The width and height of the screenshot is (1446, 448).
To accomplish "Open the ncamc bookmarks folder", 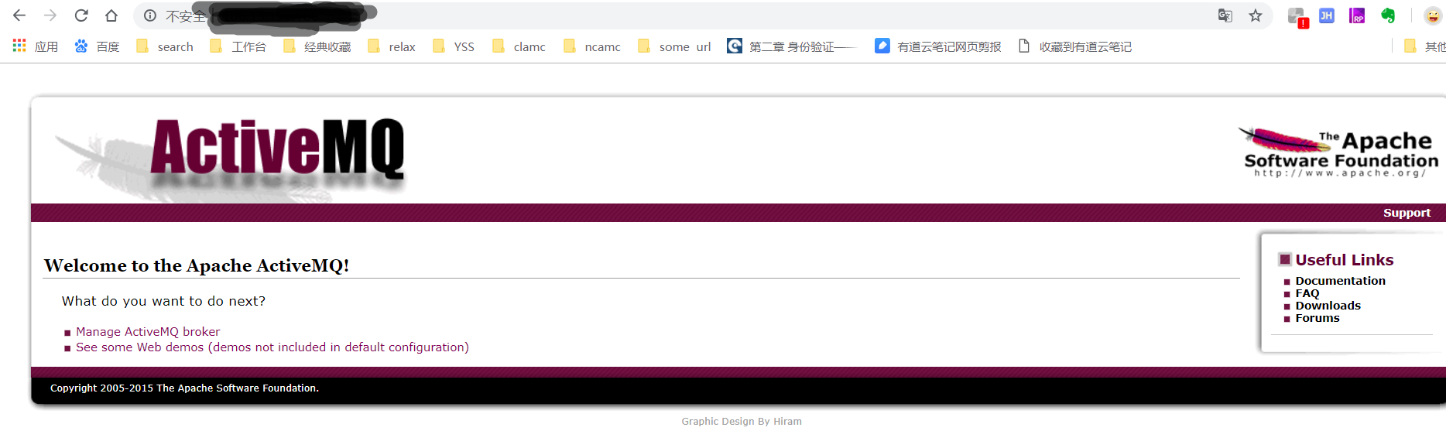I will click(x=592, y=46).
